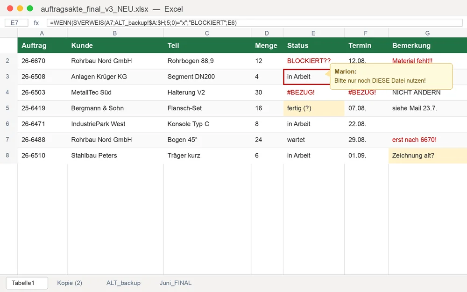This screenshot has height=292, width=467.
Task: Select the Termin cell 01.09.
Action: pyautogui.click(x=366, y=156)
